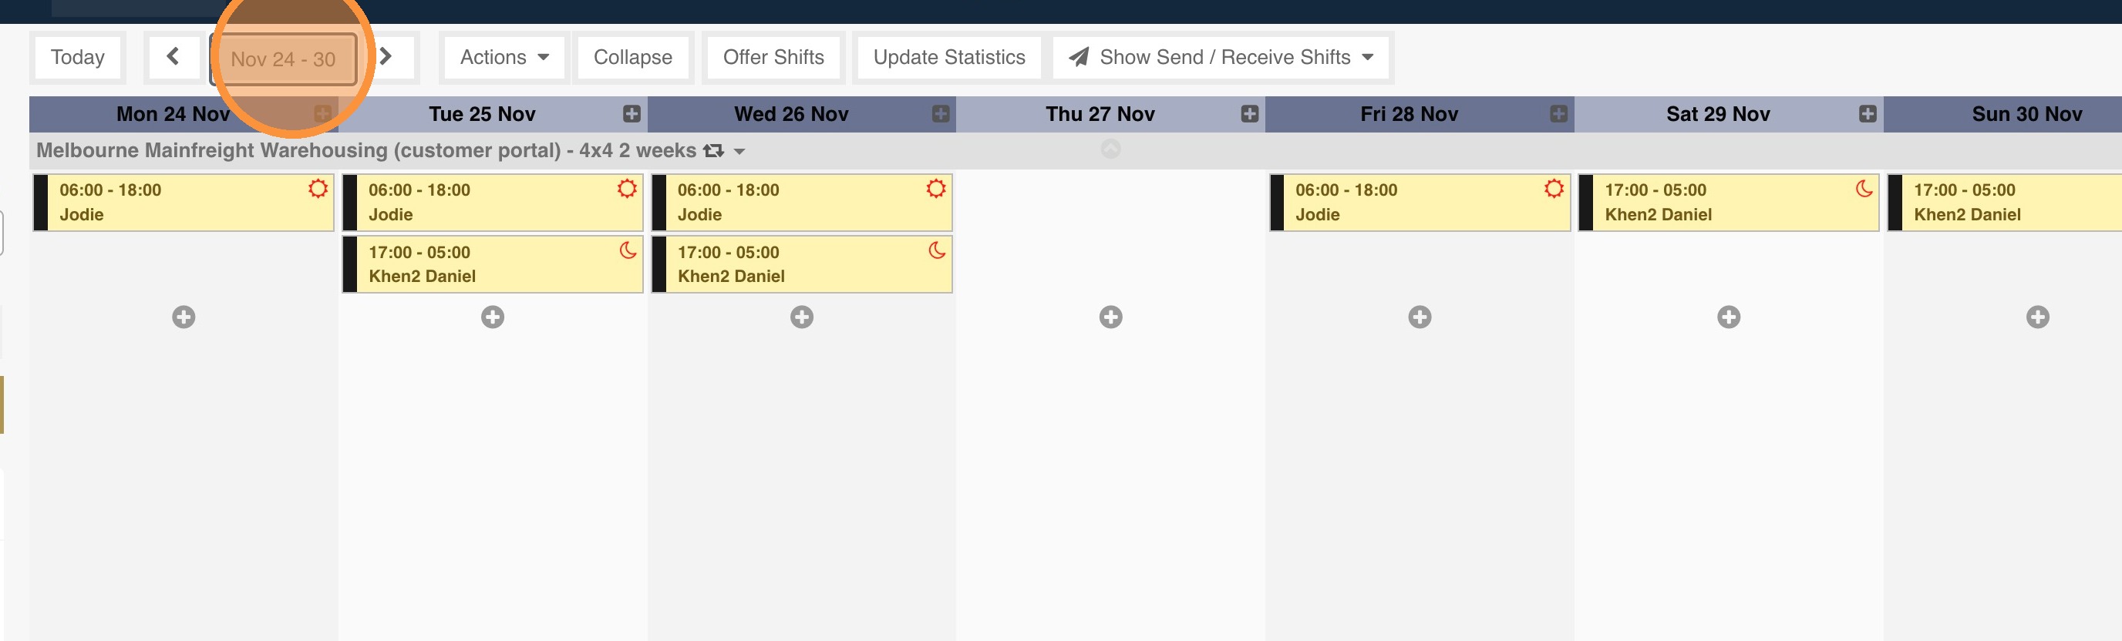Collapse roster section with up chevron circle
This screenshot has width=2122, height=641.
pyautogui.click(x=1110, y=149)
